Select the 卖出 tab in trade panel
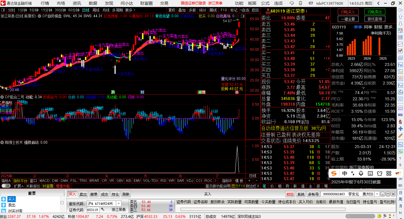This screenshot has width=404, height=219. point(83,194)
